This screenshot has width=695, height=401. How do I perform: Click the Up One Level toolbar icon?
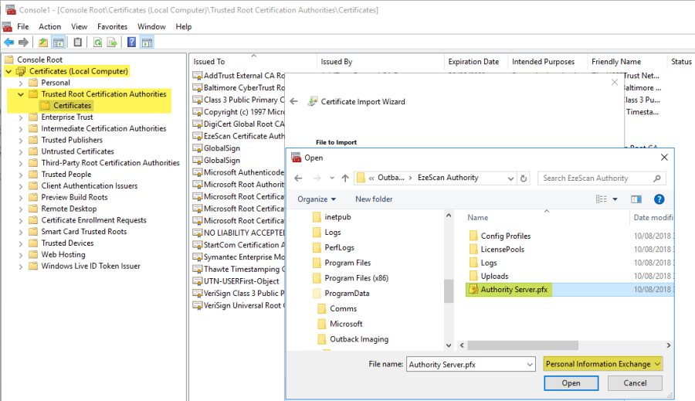pyautogui.click(x=43, y=42)
